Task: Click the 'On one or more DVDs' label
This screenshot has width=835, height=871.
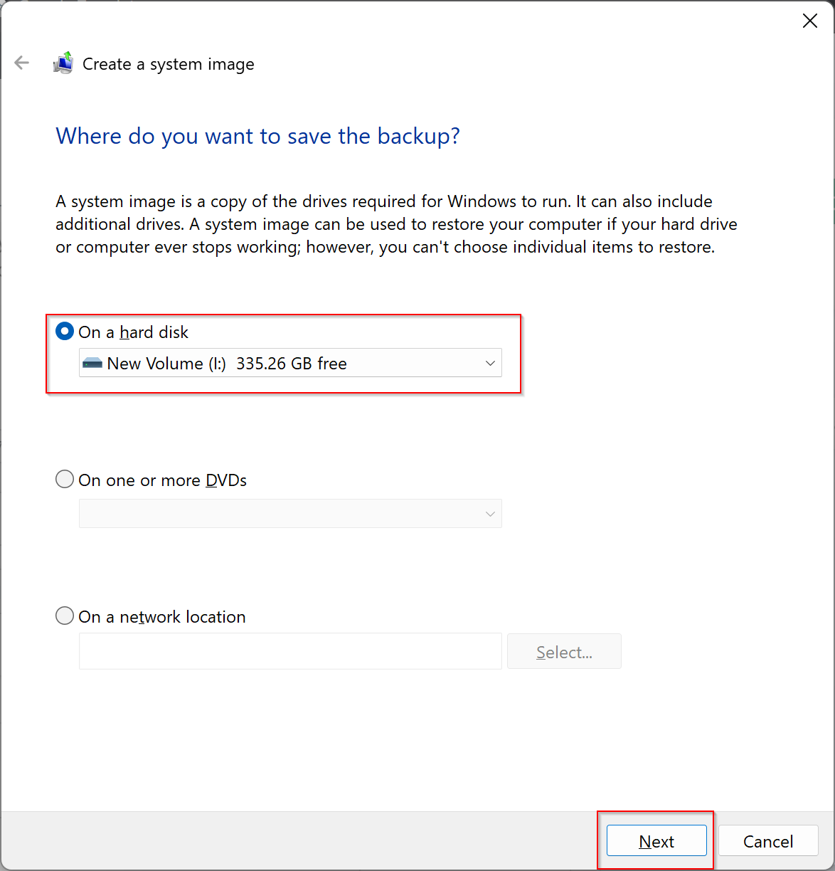Action: click(162, 480)
